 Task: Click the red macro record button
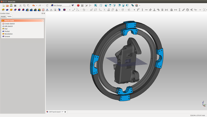78,6
